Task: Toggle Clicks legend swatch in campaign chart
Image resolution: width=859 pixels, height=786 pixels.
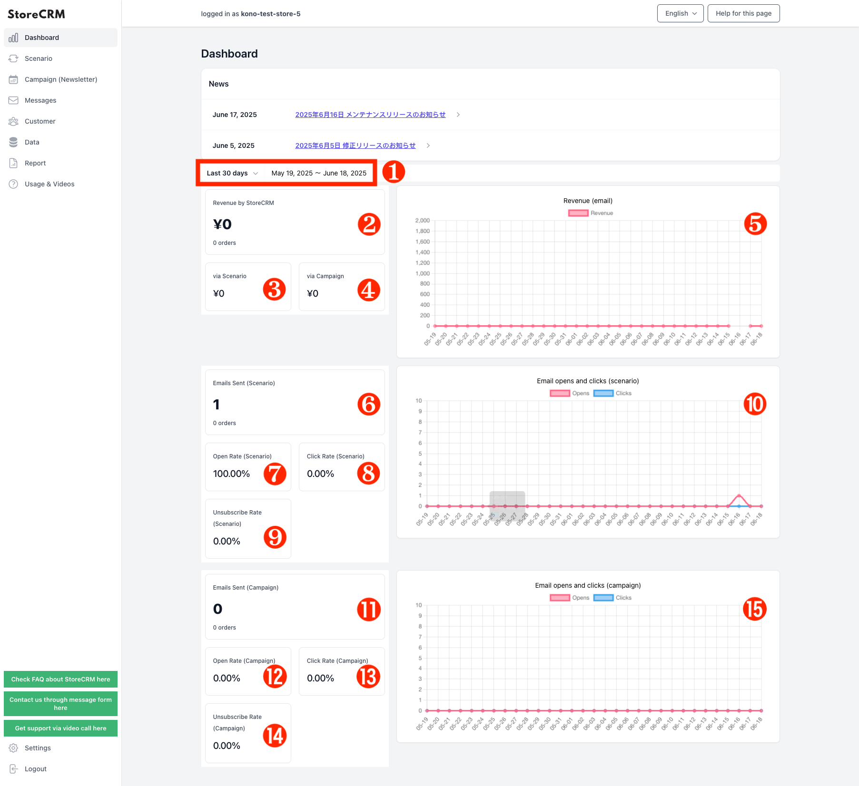Action: (603, 598)
